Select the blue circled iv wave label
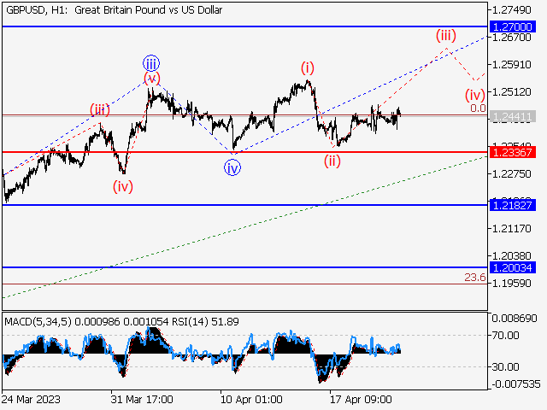This screenshot has height=410, width=547. (x=232, y=167)
